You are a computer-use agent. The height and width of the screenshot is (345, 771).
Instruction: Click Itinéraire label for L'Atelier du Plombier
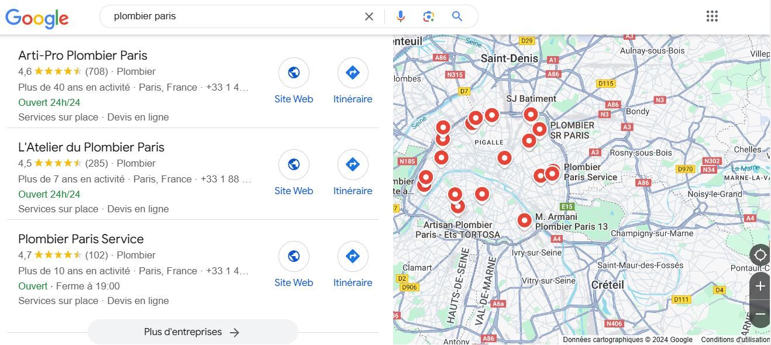click(353, 191)
